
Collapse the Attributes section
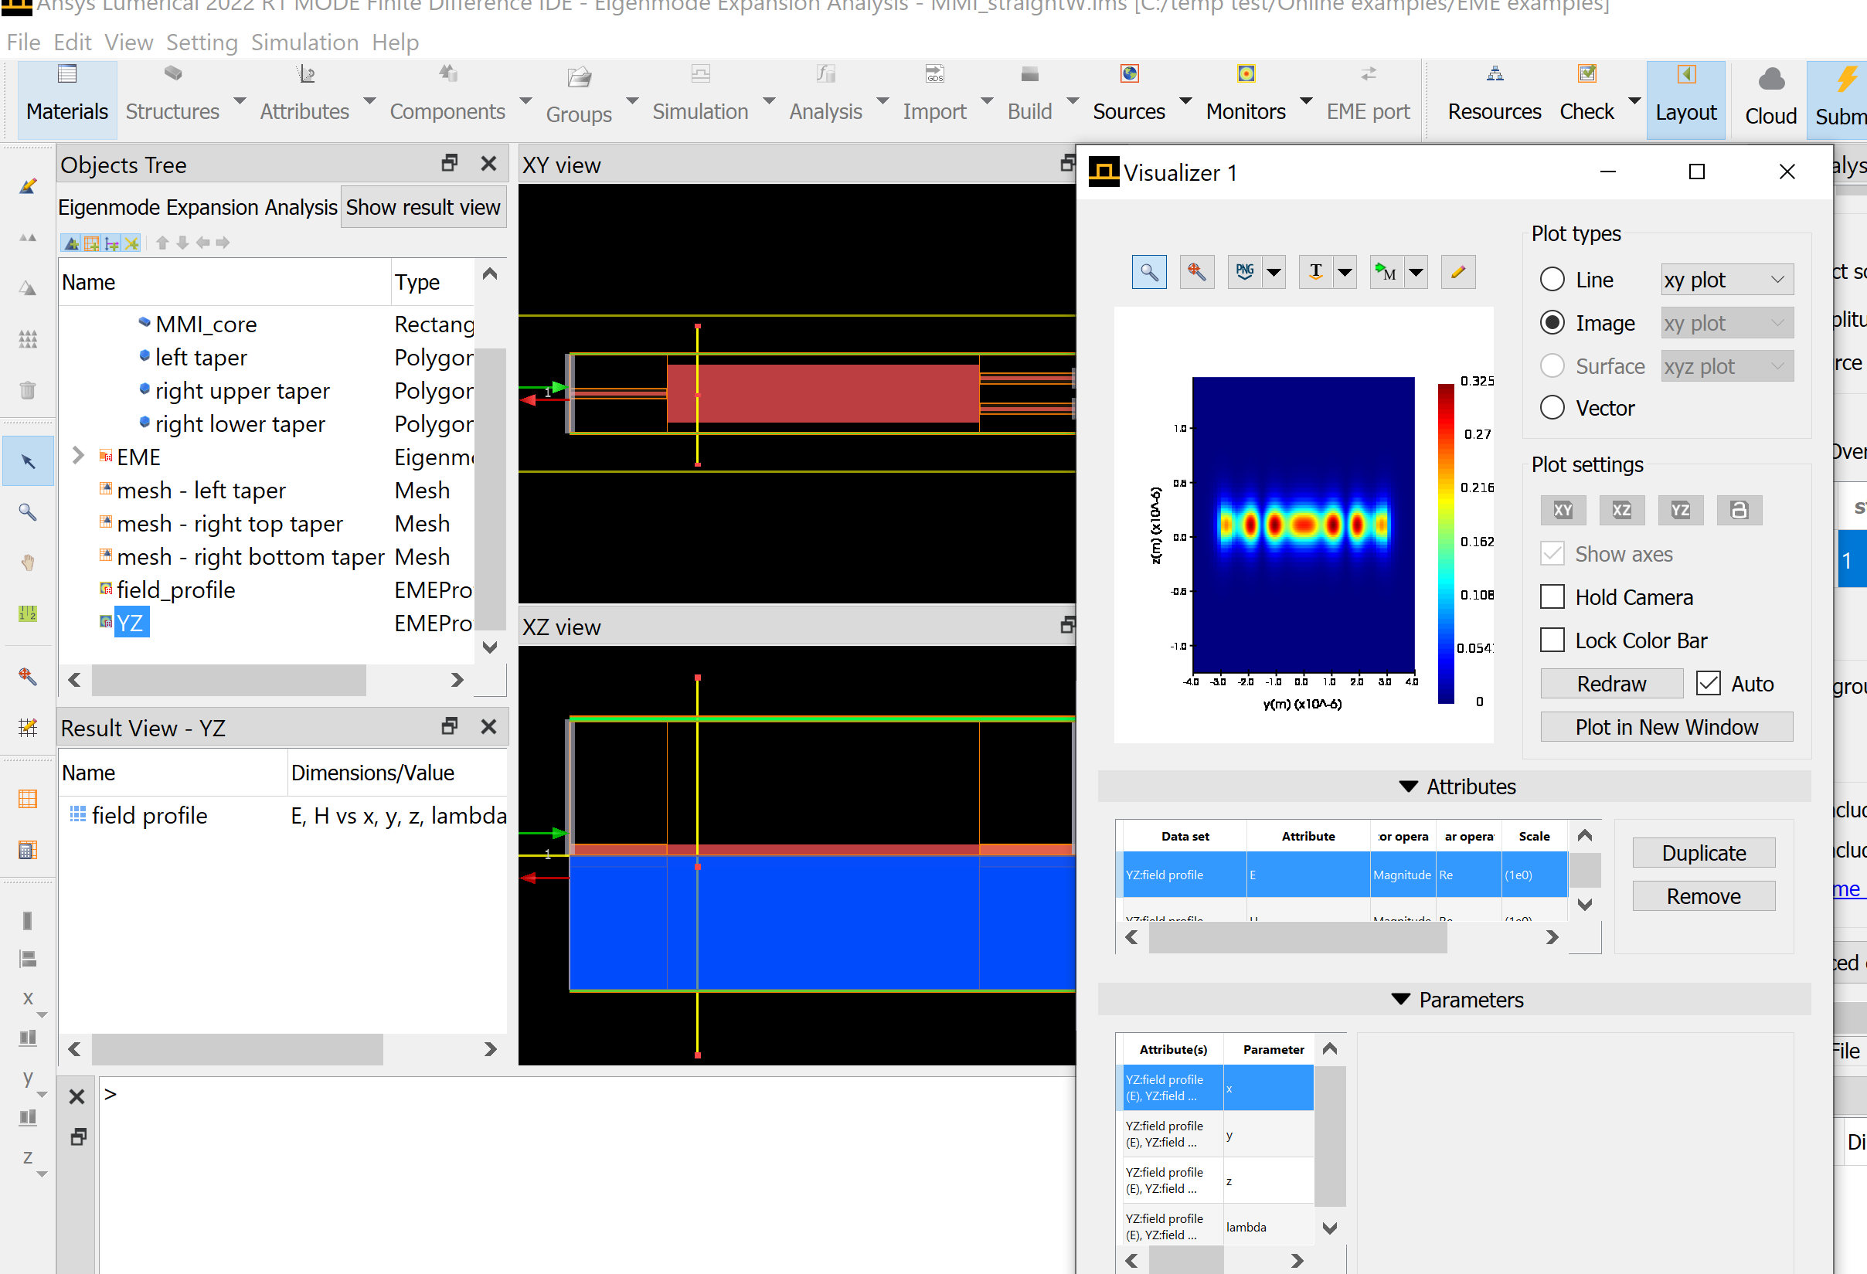click(1407, 786)
